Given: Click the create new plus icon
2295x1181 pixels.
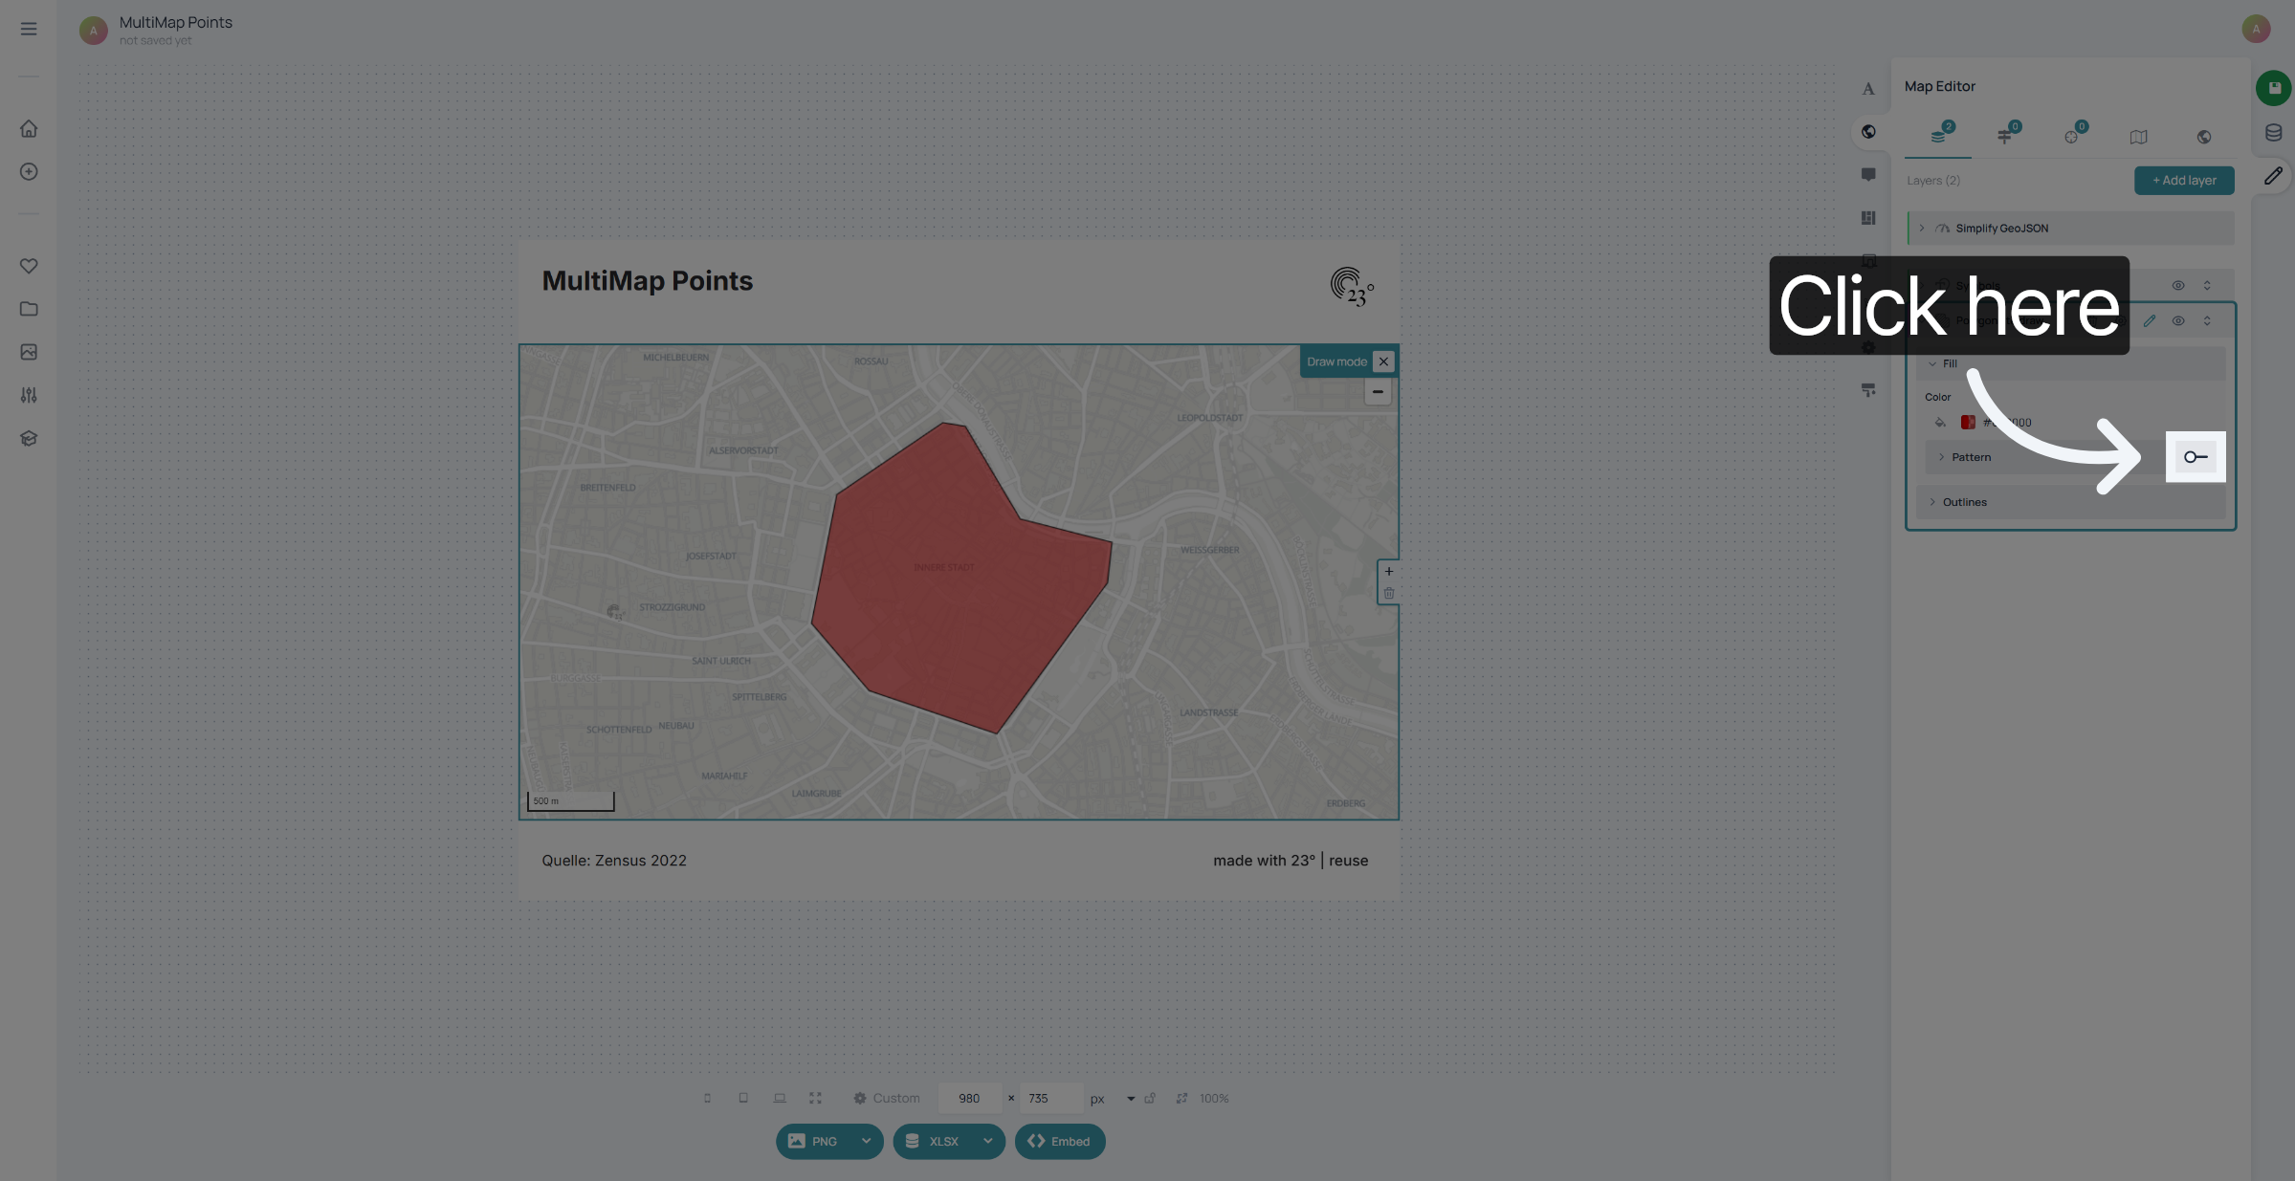Looking at the screenshot, I should (29, 171).
